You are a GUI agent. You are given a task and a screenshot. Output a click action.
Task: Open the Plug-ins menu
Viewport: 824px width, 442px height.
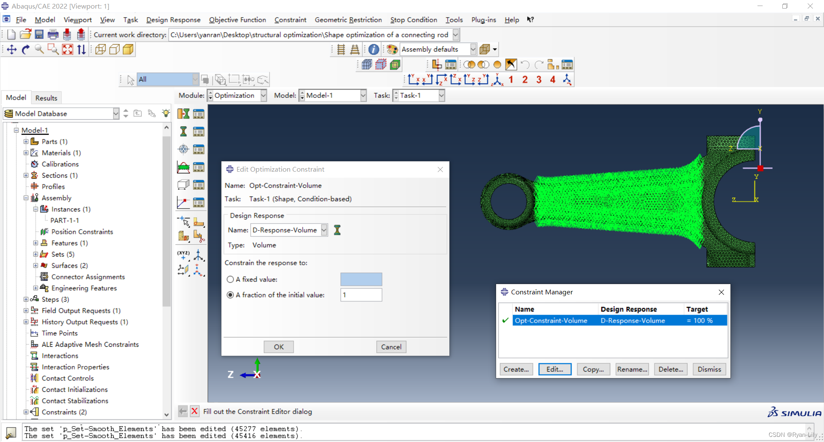[x=483, y=20]
